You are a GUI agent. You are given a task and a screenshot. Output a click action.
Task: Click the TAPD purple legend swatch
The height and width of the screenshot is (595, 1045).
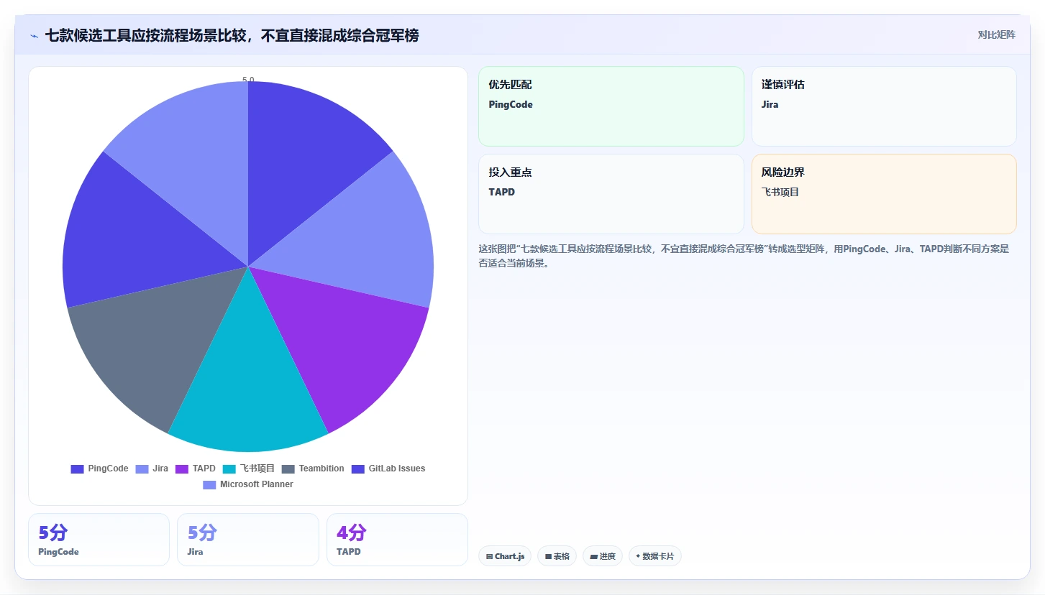pos(182,469)
